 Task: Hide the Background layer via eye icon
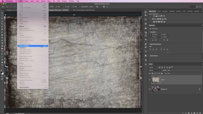[150, 89]
